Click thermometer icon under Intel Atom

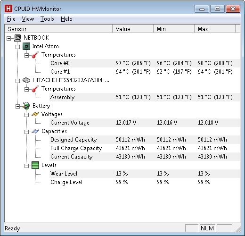(35, 55)
